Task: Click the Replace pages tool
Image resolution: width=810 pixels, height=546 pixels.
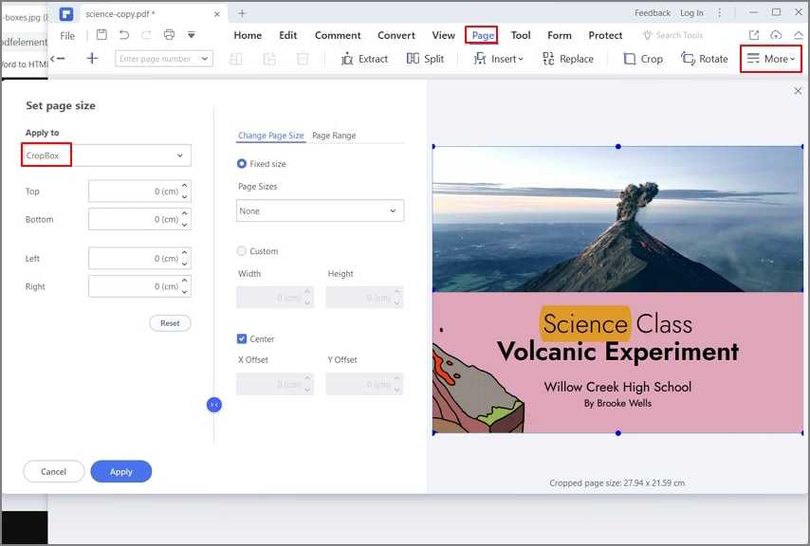Action: [x=568, y=59]
